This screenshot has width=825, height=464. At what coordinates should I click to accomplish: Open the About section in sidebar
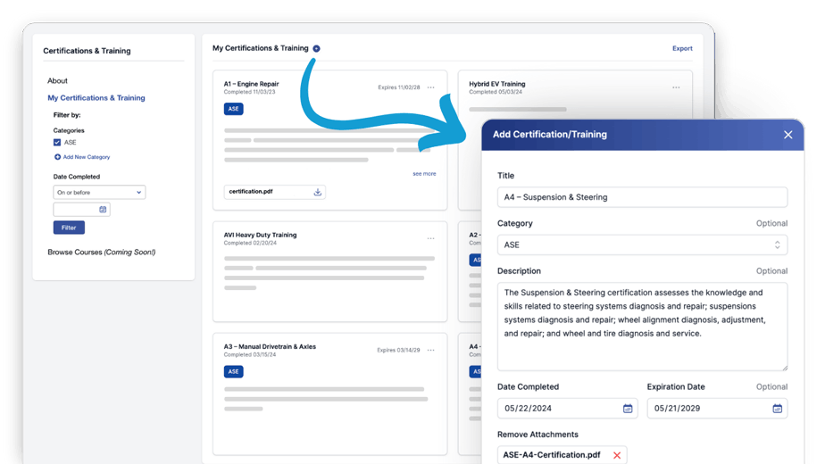pyautogui.click(x=58, y=81)
